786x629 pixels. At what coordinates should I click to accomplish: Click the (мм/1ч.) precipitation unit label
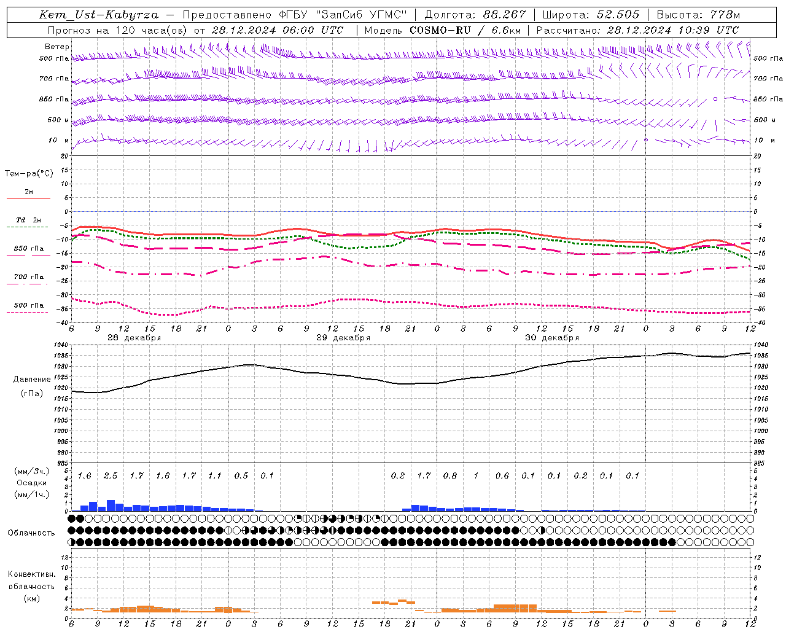point(32,494)
